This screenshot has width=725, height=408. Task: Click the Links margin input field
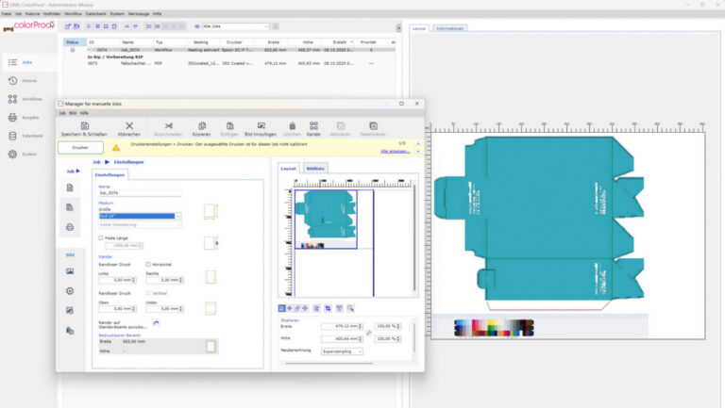point(117,280)
